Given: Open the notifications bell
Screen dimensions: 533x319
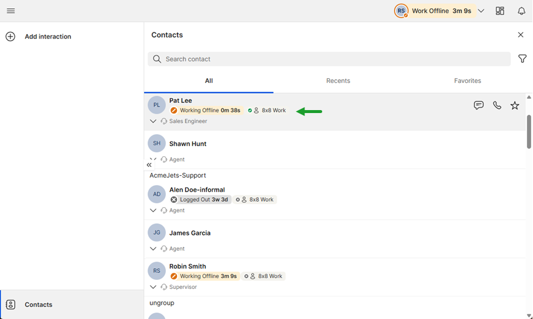Looking at the screenshot, I should [521, 11].
